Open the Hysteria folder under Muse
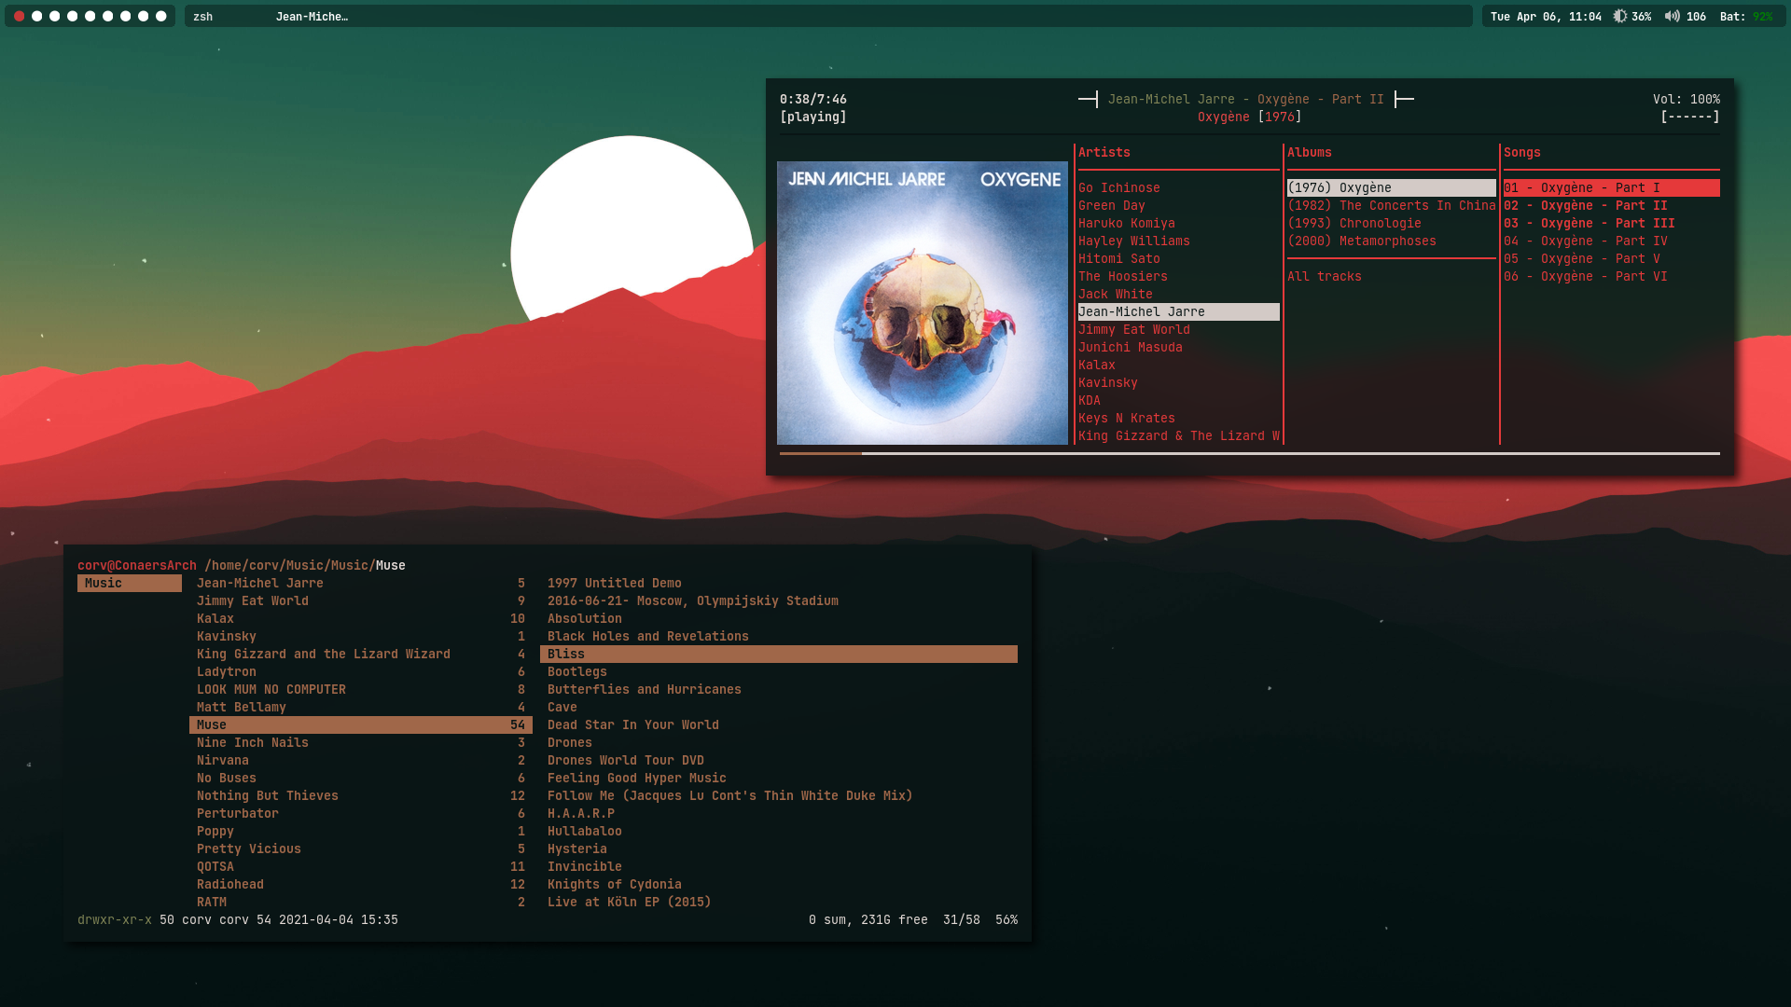 click(x=576, y=848)
